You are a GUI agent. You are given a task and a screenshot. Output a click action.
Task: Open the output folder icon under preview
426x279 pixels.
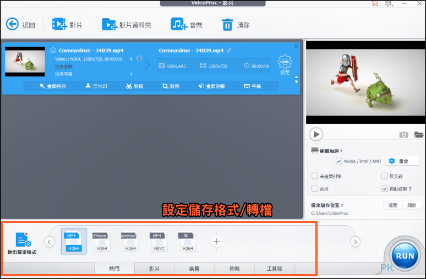click(419, 134)
